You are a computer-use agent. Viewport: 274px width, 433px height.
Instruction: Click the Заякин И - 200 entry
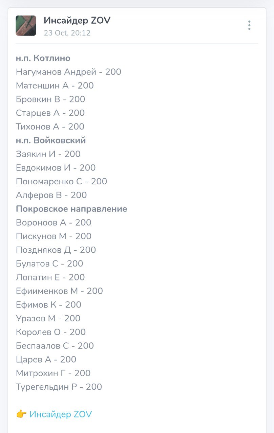click(48, 154)
